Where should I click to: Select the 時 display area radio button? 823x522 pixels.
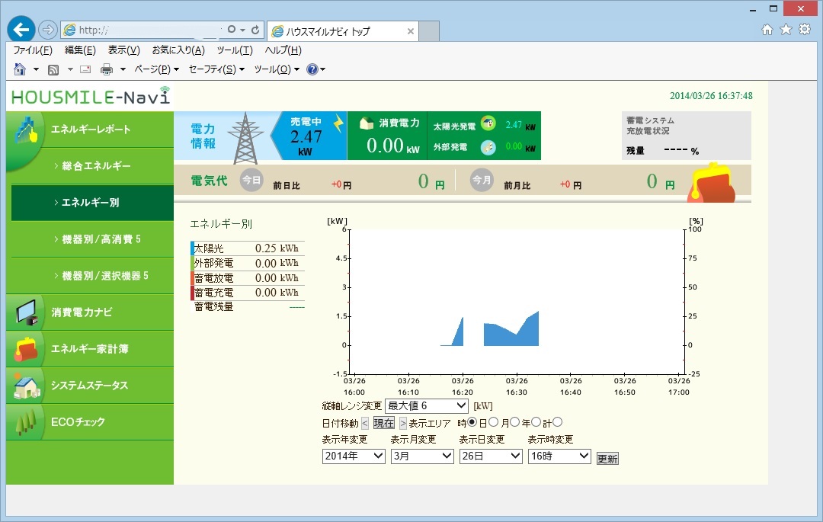point(472,422)
